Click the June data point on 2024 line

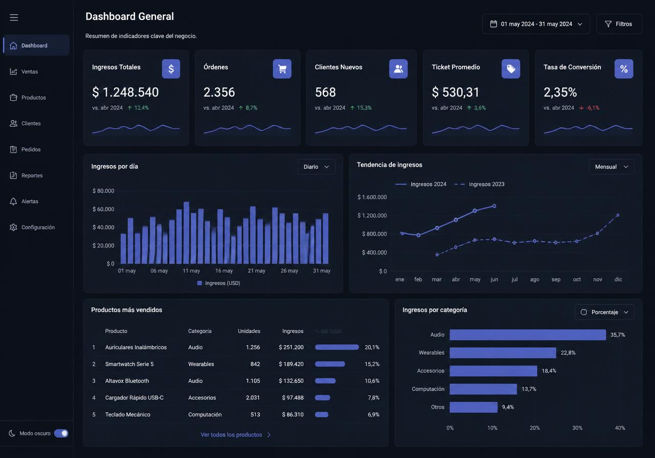(x=494, y=206)
